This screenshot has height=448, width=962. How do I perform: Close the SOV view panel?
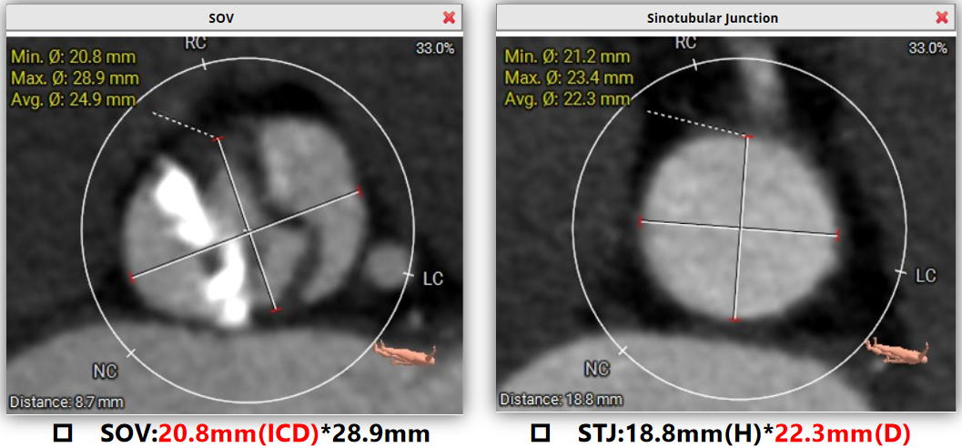click(x=449, y=17)
